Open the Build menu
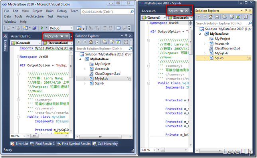The height and width of the screenshot is (158, 257). [x=49, y=11]
